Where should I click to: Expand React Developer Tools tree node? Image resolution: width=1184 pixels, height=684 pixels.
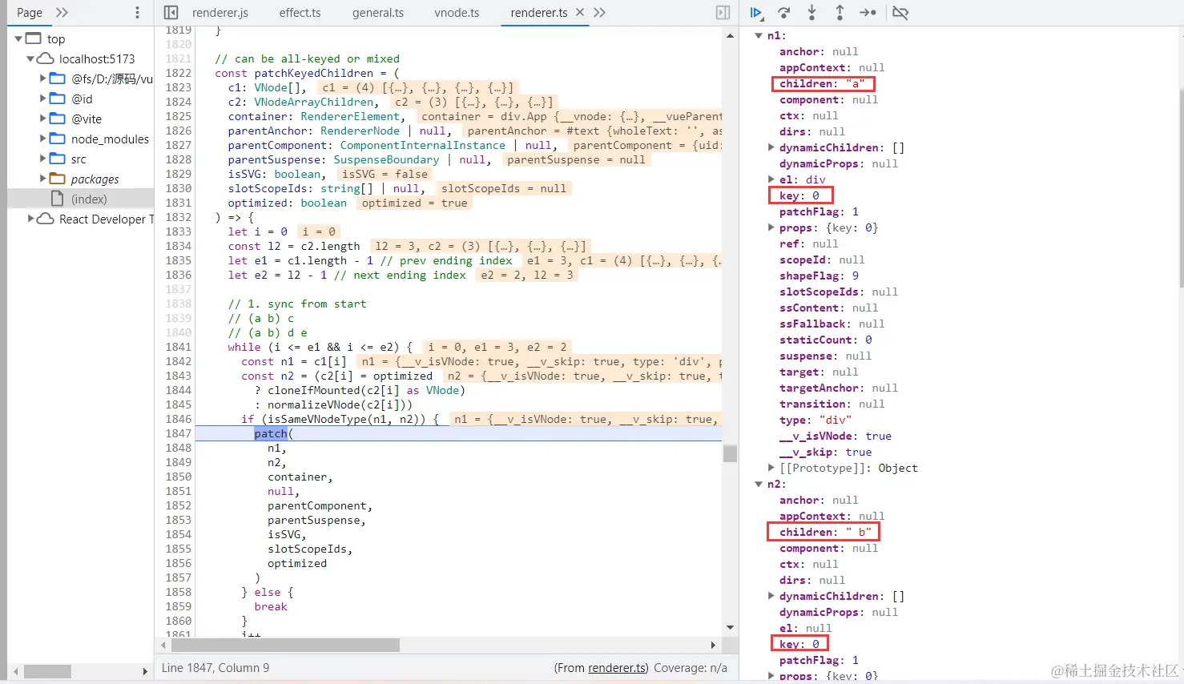point(31,219)
